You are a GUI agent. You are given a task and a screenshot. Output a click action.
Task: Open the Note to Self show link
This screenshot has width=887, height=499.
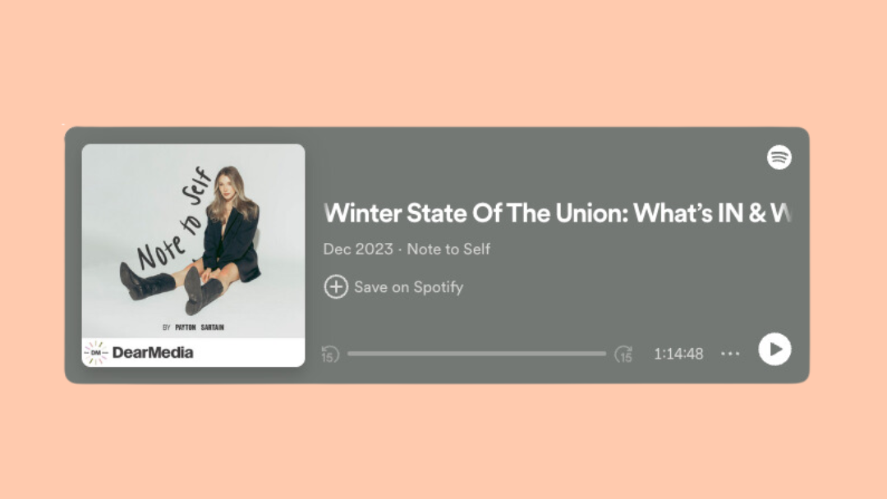[448, 249]
